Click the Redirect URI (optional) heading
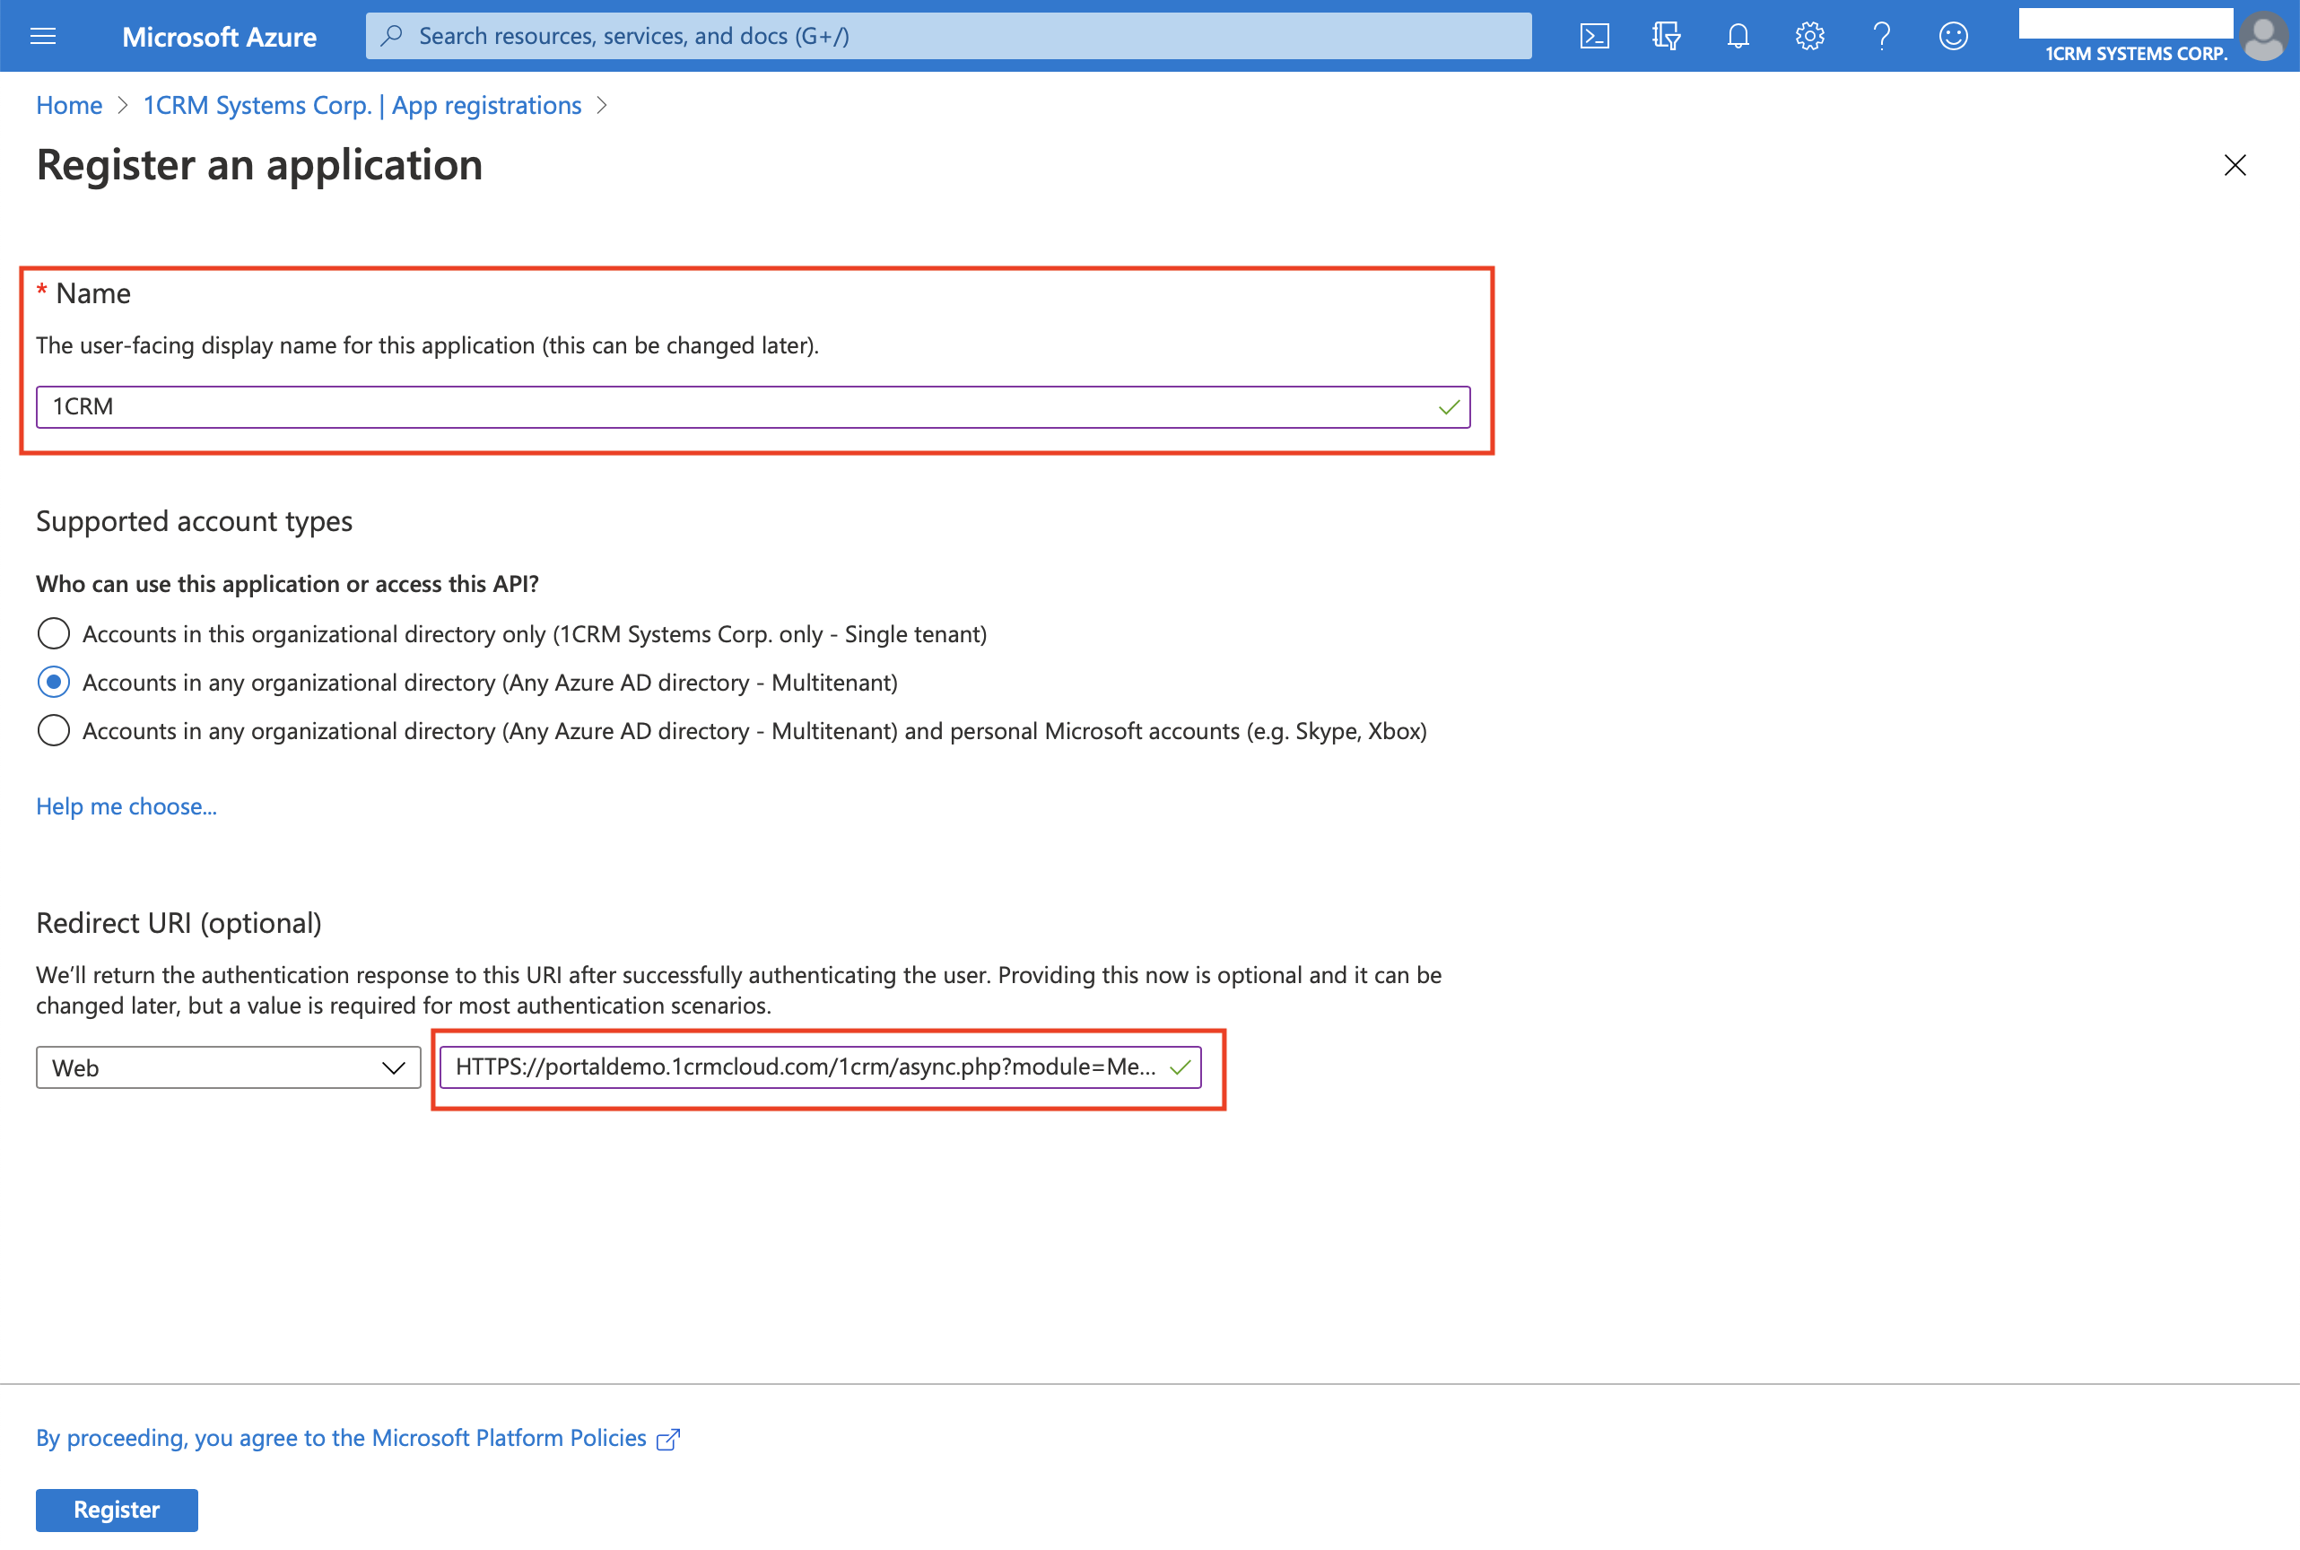 pos(179,922)
